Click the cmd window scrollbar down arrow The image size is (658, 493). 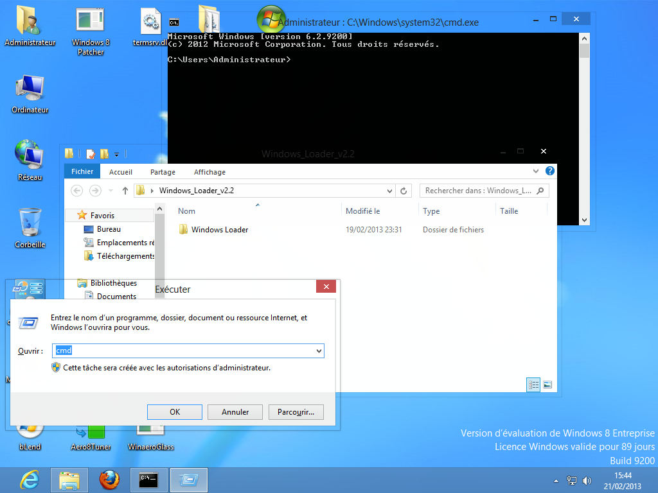click(584, 220)
